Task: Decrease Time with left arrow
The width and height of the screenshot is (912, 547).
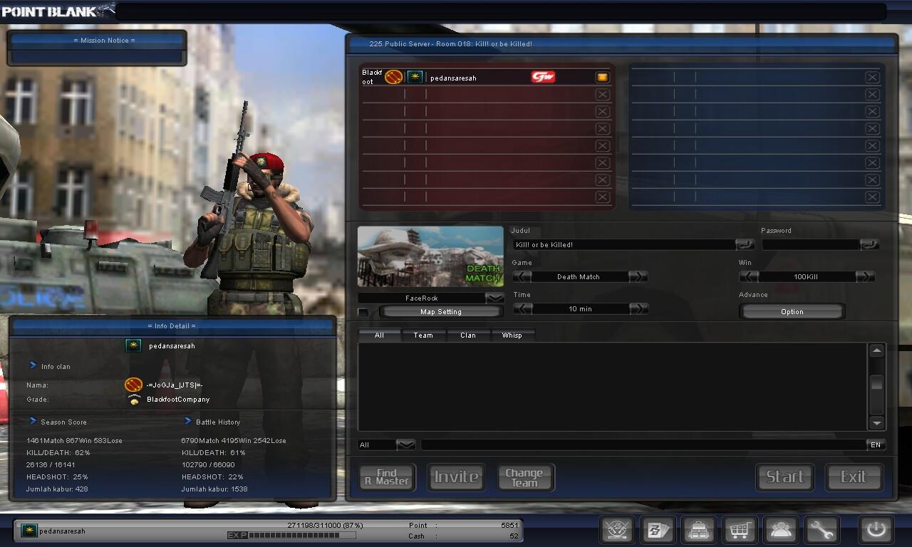Action: pos(522,308)
